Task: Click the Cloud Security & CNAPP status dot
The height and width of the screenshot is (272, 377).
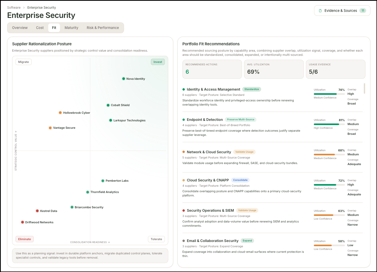Action: (183, 180)
